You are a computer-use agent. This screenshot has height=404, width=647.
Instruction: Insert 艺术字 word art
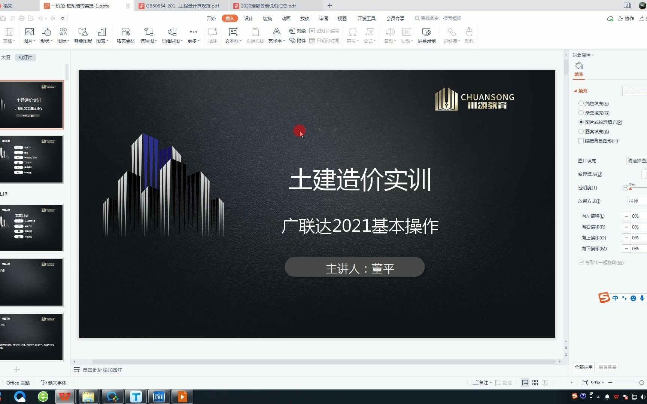tap(276, 36)
